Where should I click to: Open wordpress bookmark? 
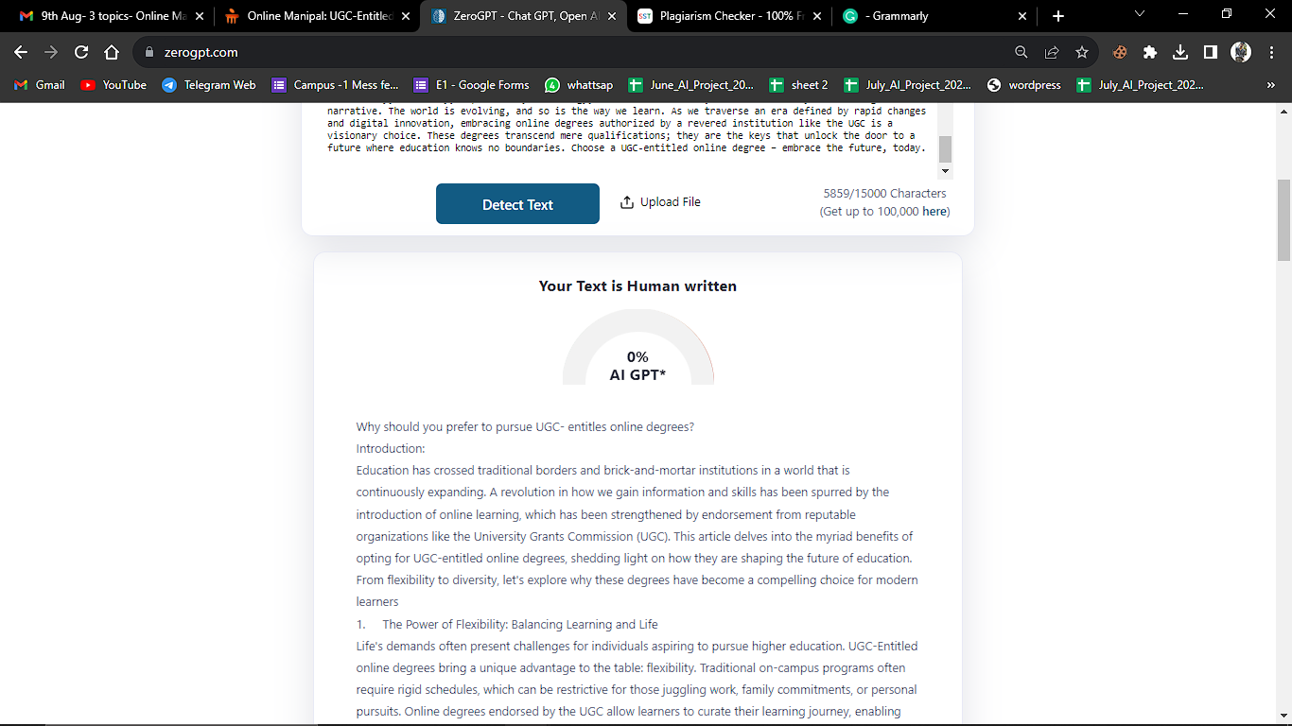pos(1024,85)
